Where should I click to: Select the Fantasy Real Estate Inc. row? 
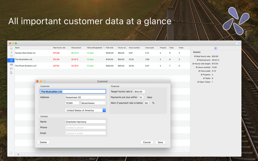click(102, 53)
